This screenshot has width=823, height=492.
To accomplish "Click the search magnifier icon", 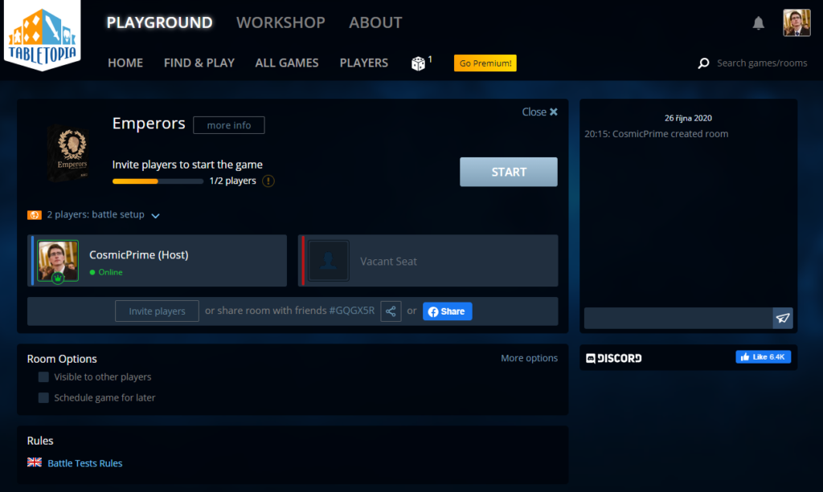I will click(703, 63).
